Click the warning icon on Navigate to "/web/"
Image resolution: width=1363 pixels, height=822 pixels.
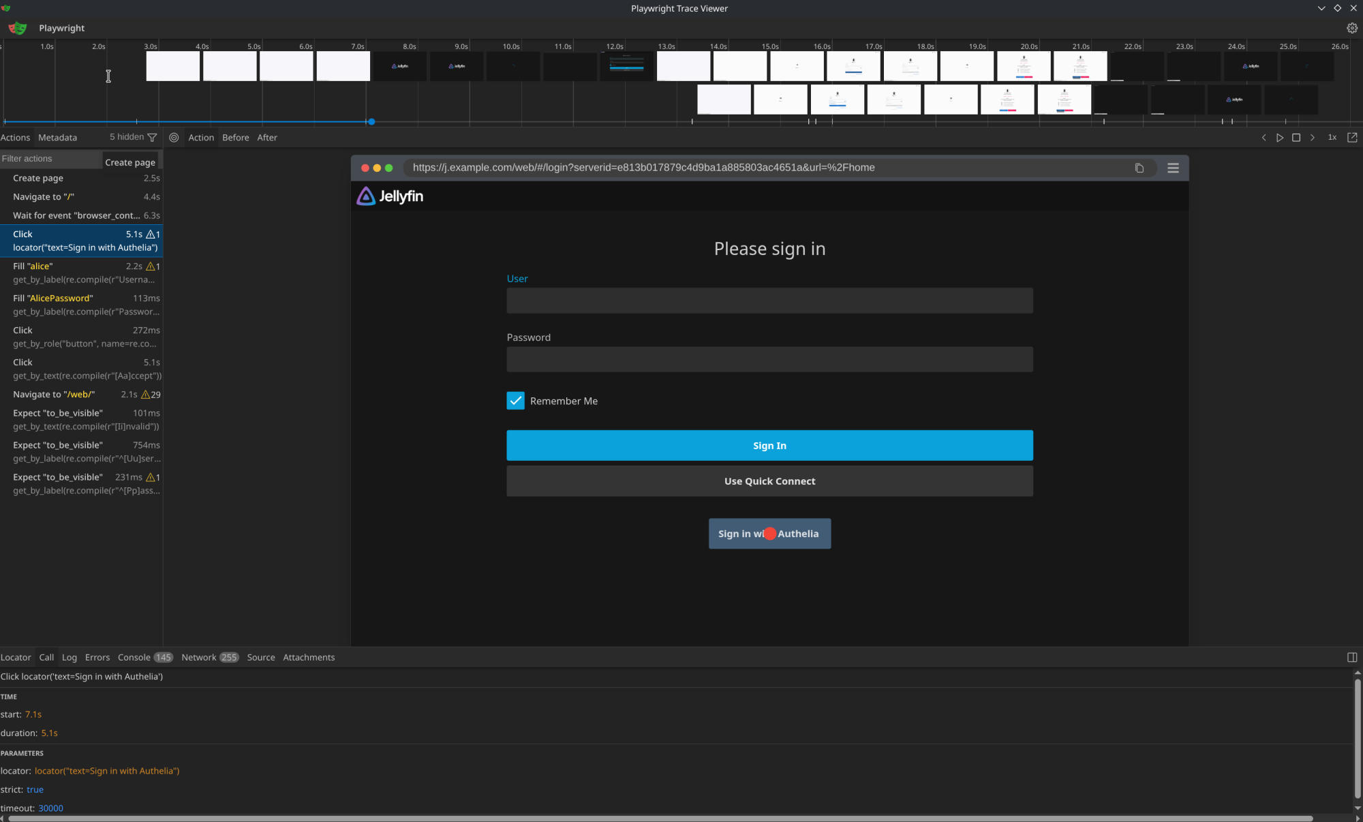(145, 395)
